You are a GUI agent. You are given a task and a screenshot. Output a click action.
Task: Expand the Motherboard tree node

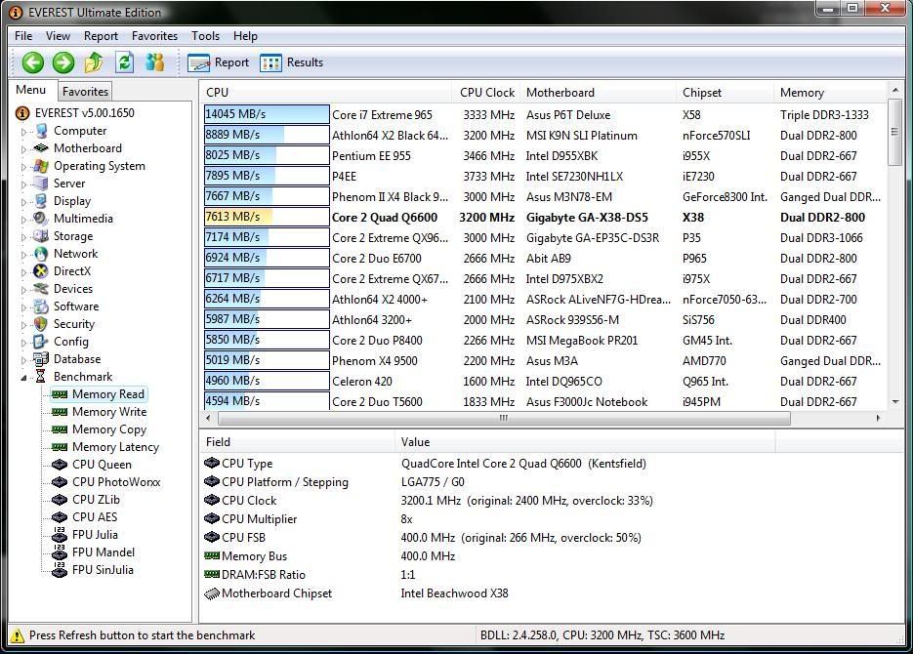23,149
